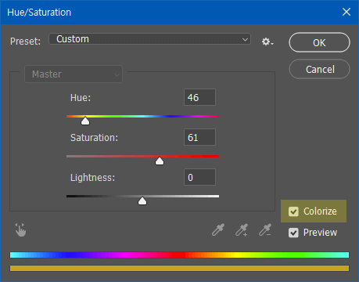Choose the Subtract from Sample eyedropper
This screenshot has height=282, width=359.
click(x=265, y=230)
